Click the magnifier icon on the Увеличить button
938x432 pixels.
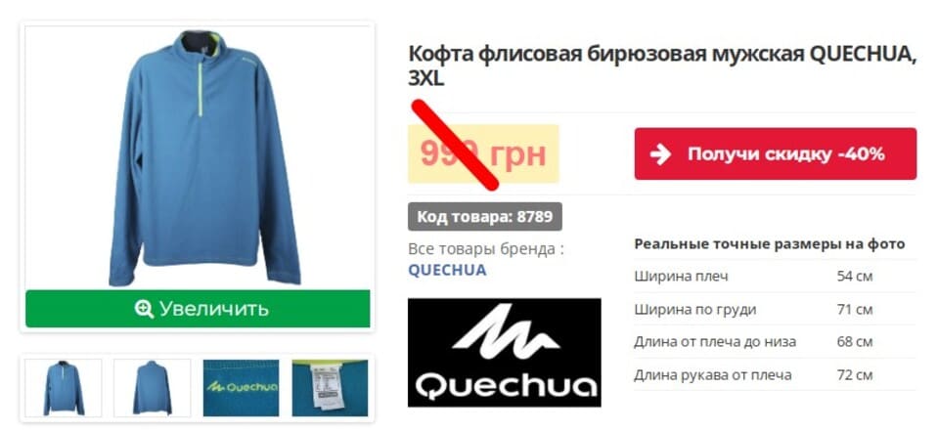[144, 309]
